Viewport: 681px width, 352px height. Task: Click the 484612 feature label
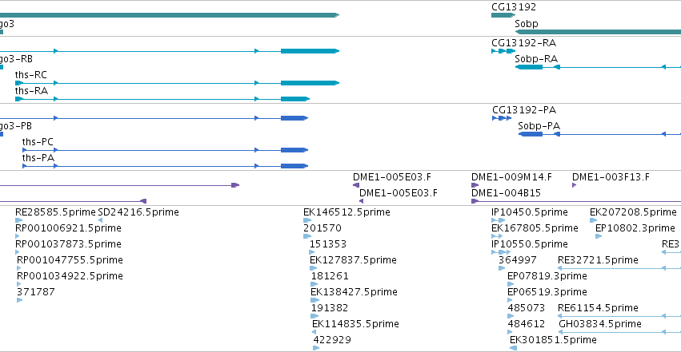(526, 324)
